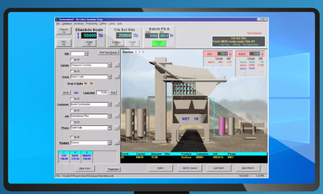Click the 50400 Check-in Scale weight display
The image size is (323, 194).
coord(89,36)
